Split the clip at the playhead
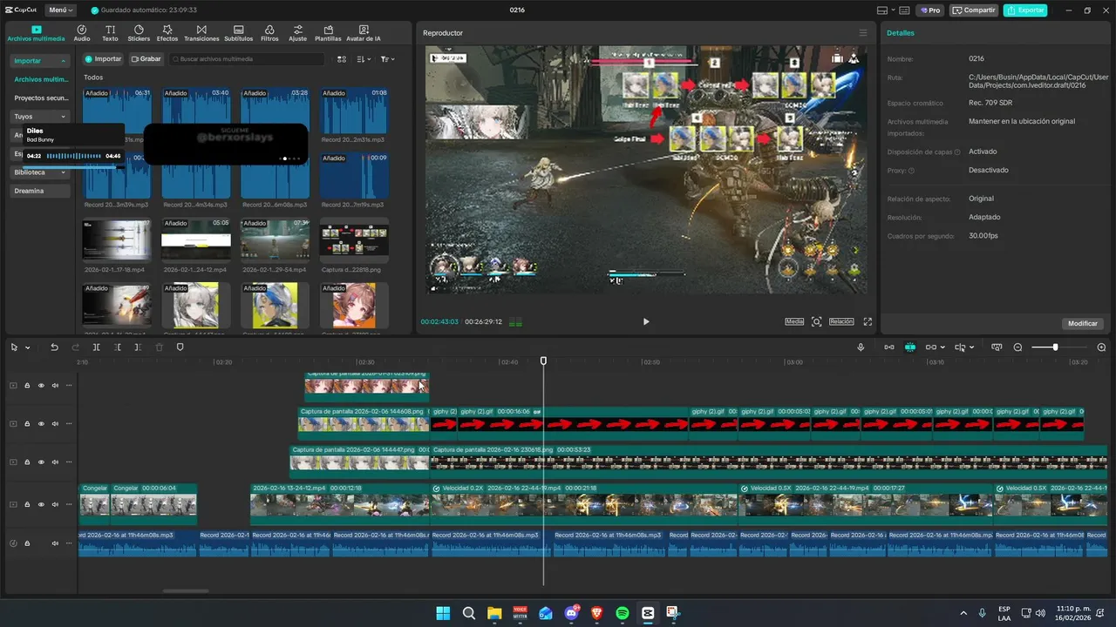This screenshot has height=627, width=1116. [96, 347]
